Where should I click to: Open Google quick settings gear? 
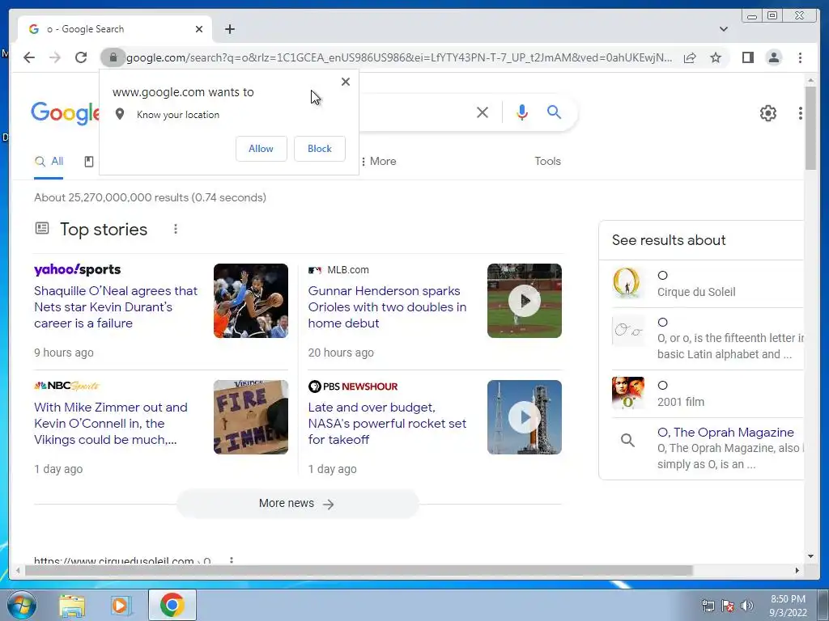point(767,113)
